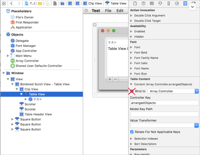
Task: Click the Edit menu item
Action: pos(120,11)
